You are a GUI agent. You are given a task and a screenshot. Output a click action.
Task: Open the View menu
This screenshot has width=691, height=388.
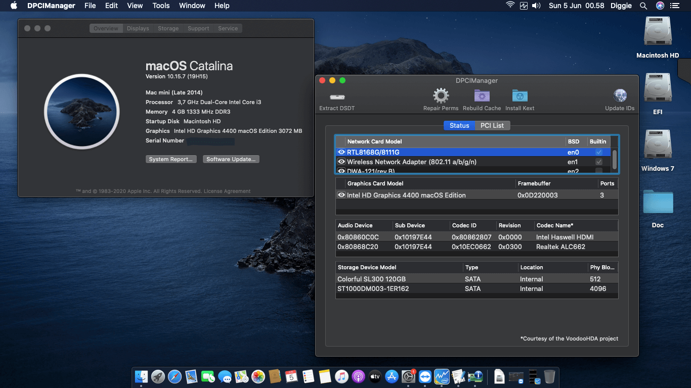point(135,6)
